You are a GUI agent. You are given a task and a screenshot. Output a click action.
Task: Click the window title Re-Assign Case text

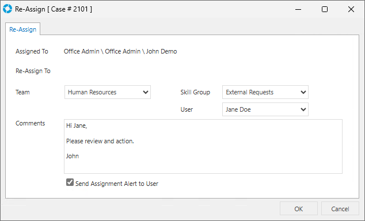(x=54, y=9)
